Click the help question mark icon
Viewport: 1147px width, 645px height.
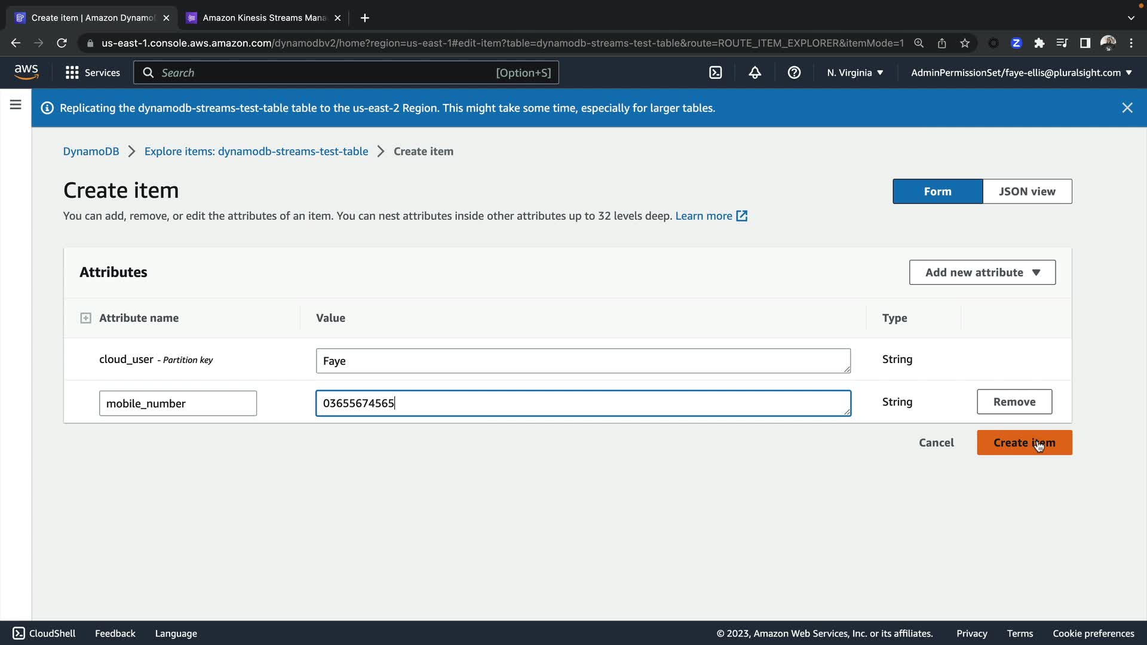click(794, 72)
